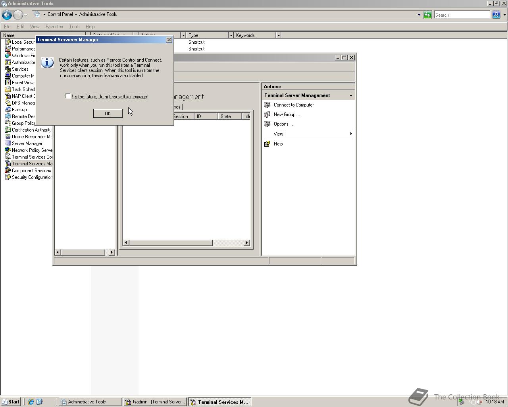Click the Options action icon
Screen dimensions: 508x407
267,124
